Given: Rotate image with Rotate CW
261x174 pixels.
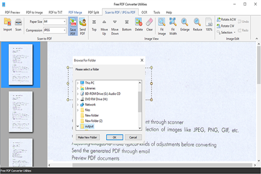Looking at the screenshot, I should coord(227,26).
